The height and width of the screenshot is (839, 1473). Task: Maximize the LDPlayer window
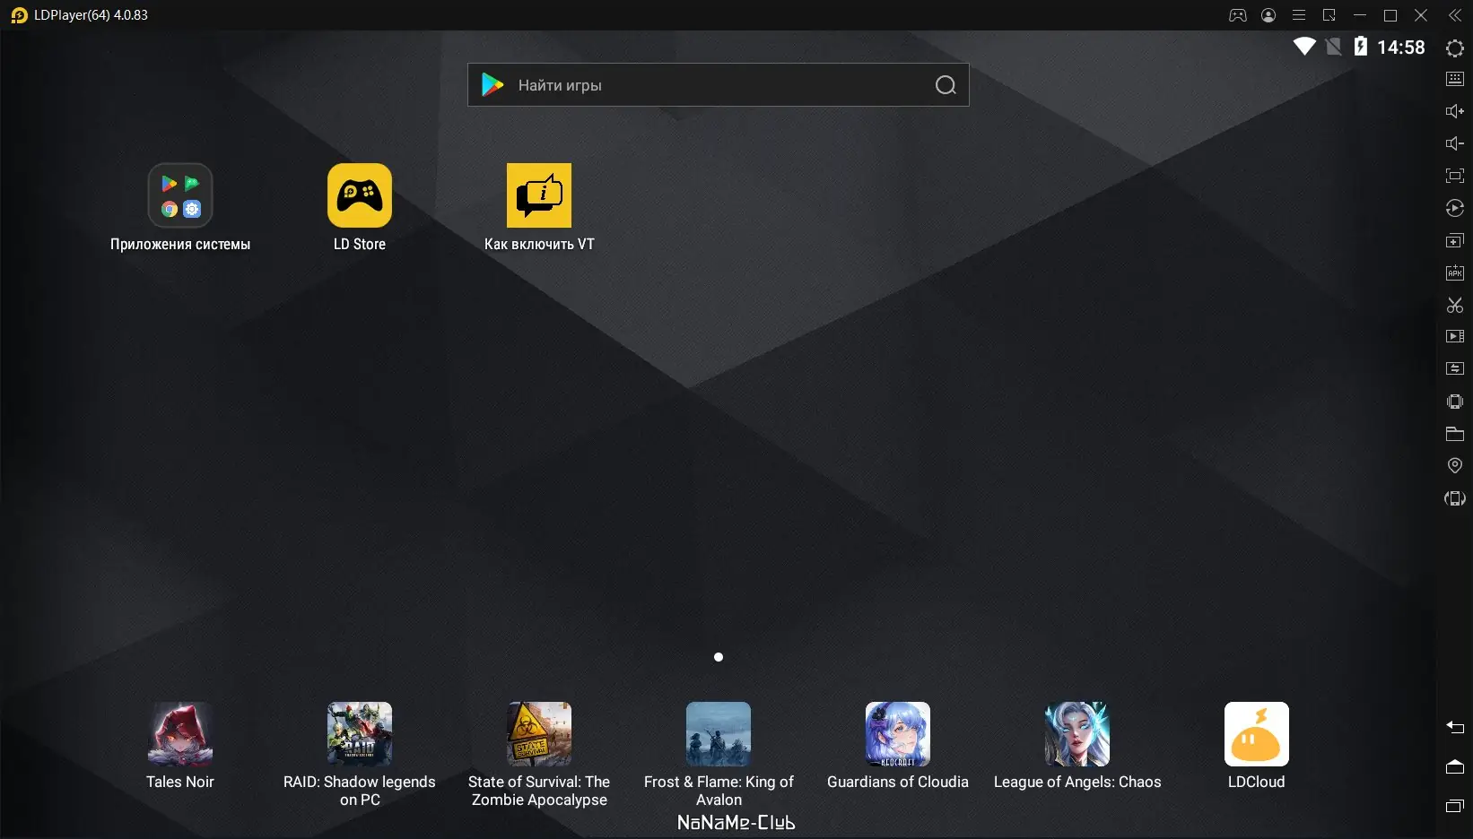click(x=1390, y=15)
